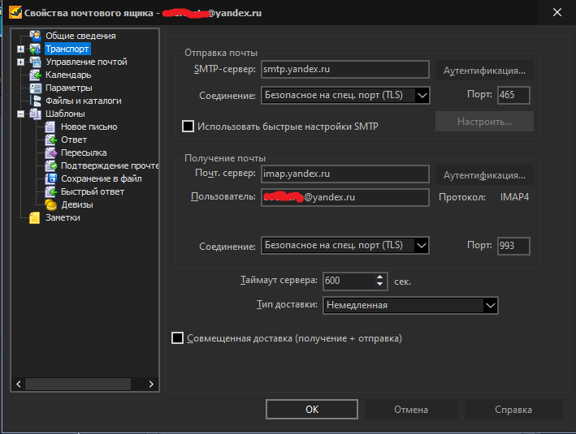The height and width of the screenshot is (434, 576).
Task: Open help with Справка button
Action: [513, 410]
